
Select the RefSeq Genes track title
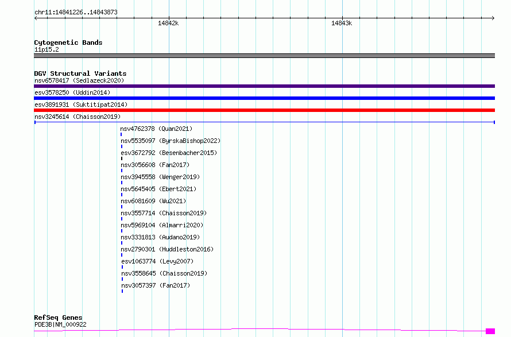pos(59,317)
